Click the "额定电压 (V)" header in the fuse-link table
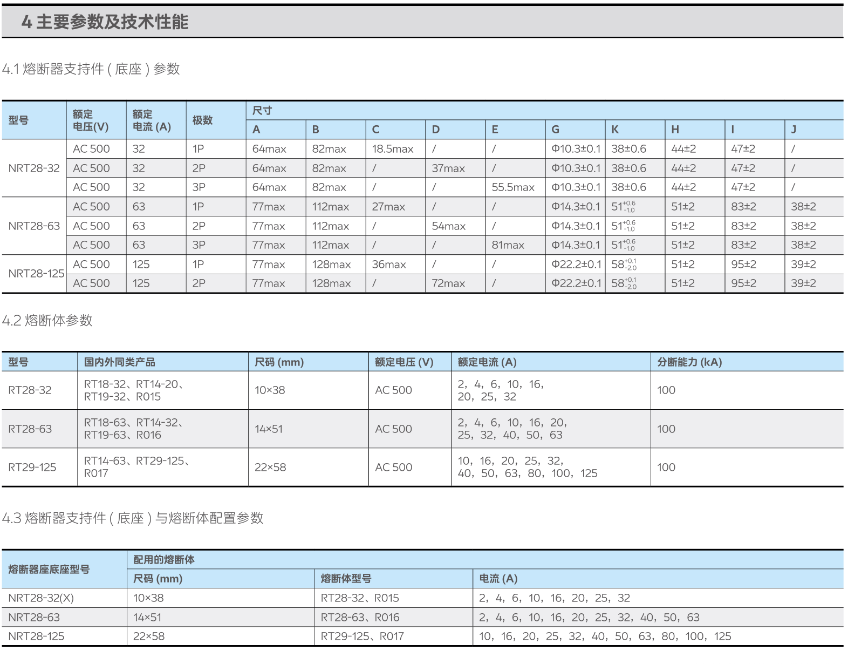This screenshot has height=664, width=848. click(404, 362)
